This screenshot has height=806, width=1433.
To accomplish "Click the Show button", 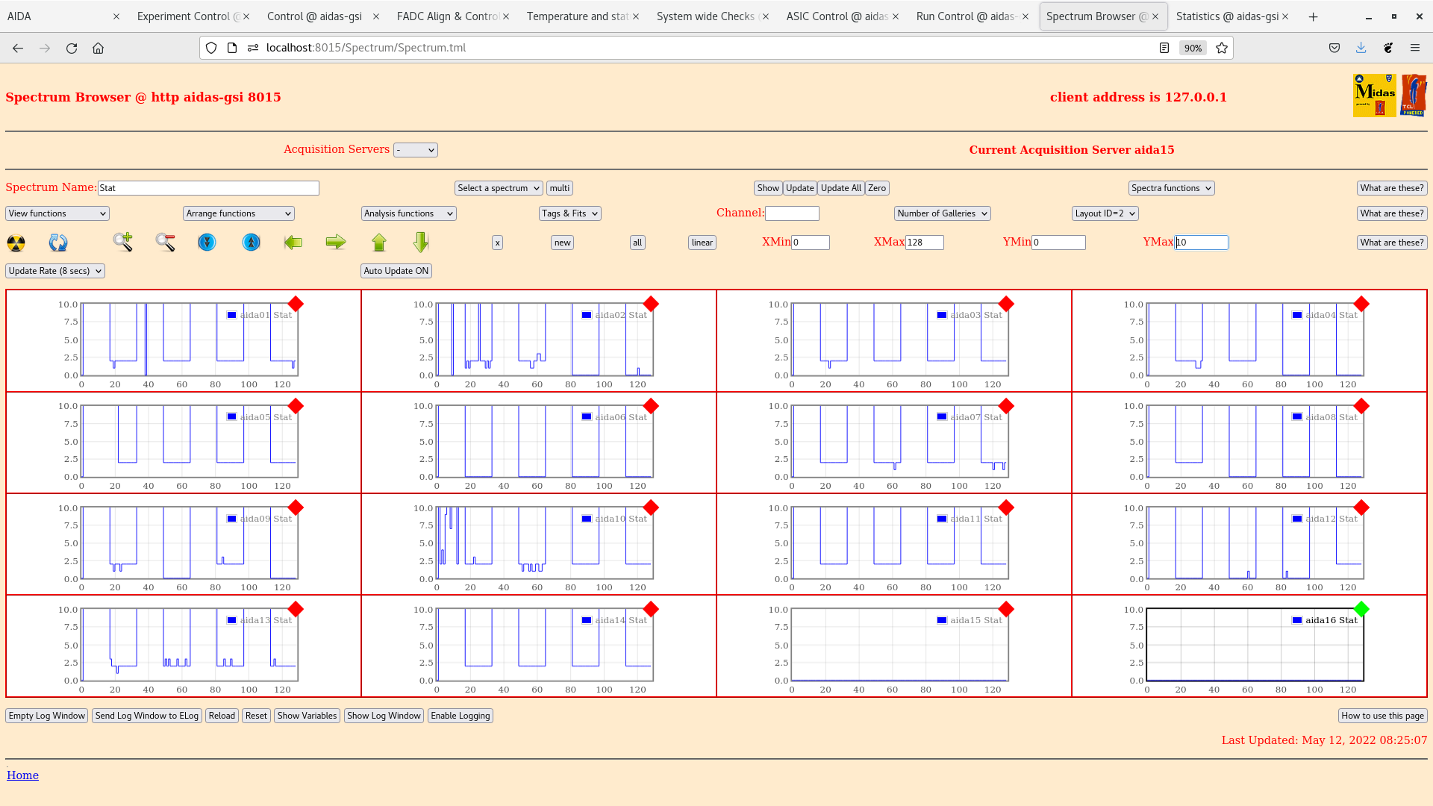I will (768, 188).
